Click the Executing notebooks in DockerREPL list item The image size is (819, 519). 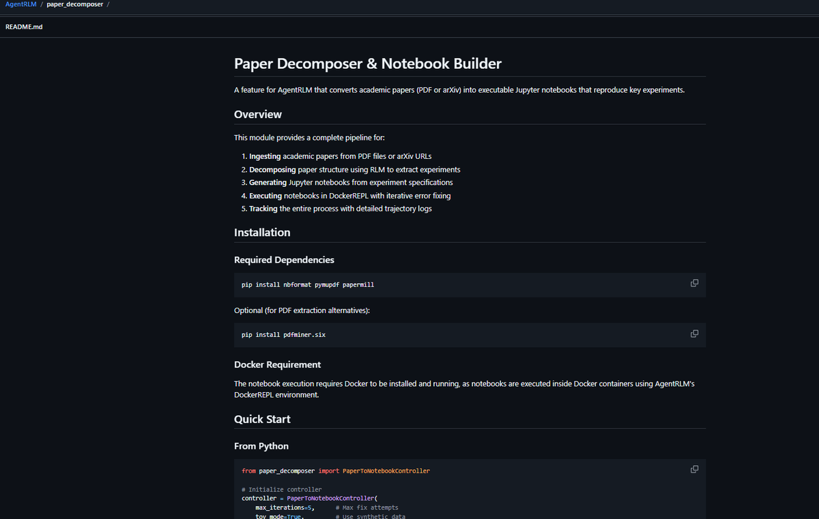pos(350,195)
